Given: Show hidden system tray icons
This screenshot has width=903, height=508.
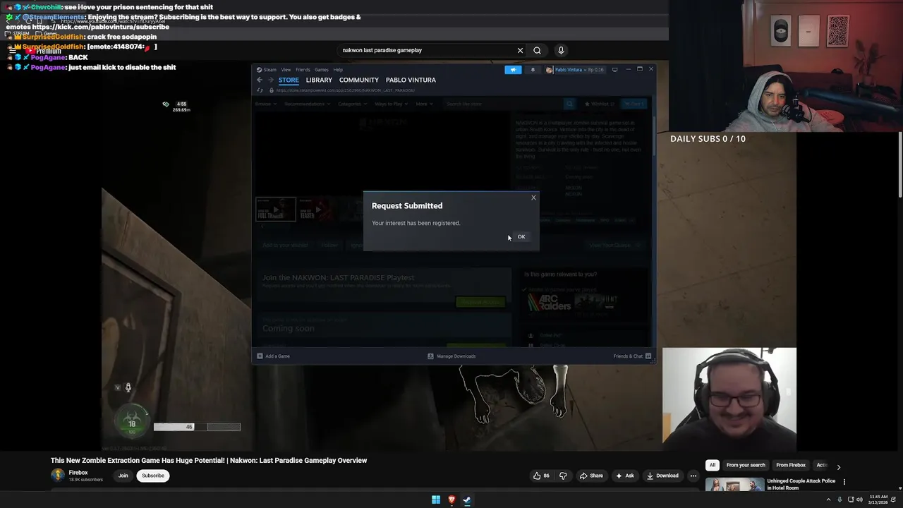Looking at the screenshot, I should (828, 500).
